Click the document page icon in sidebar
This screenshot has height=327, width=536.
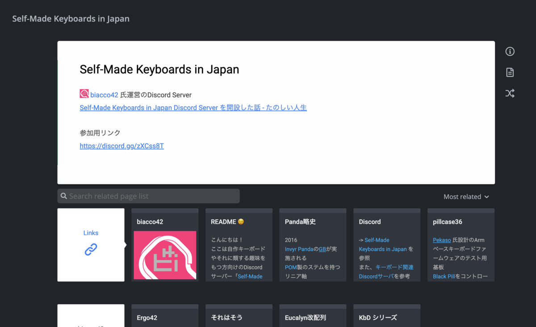(x=510, y=72)
